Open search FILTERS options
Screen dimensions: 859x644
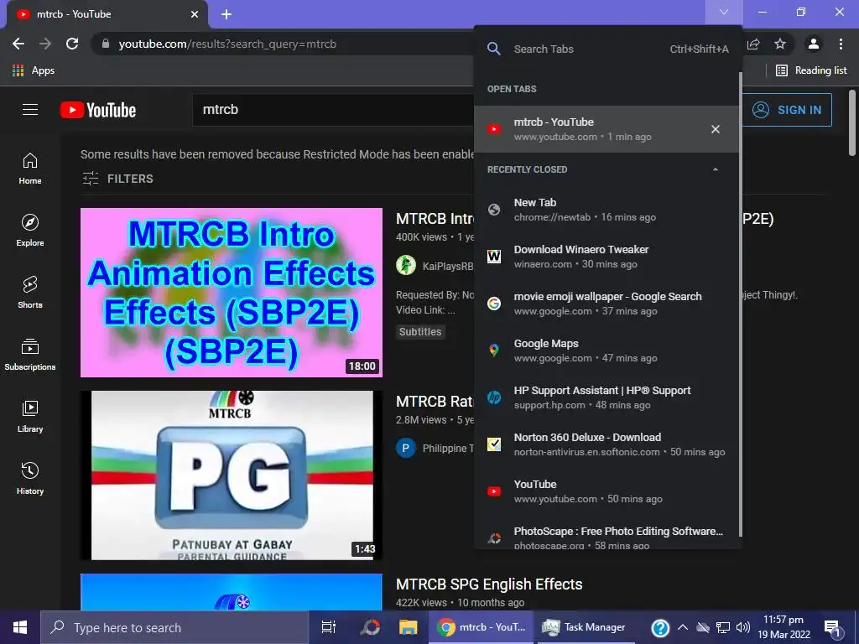(x=117, y=179)
